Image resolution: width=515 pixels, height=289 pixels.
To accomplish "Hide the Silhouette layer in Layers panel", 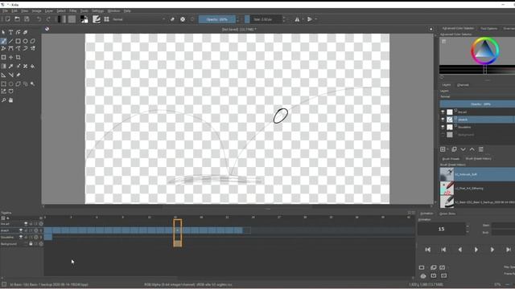I will click(x=443, y=127).
